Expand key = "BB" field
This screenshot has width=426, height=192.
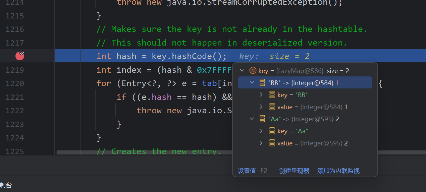(x=261, y=95)
